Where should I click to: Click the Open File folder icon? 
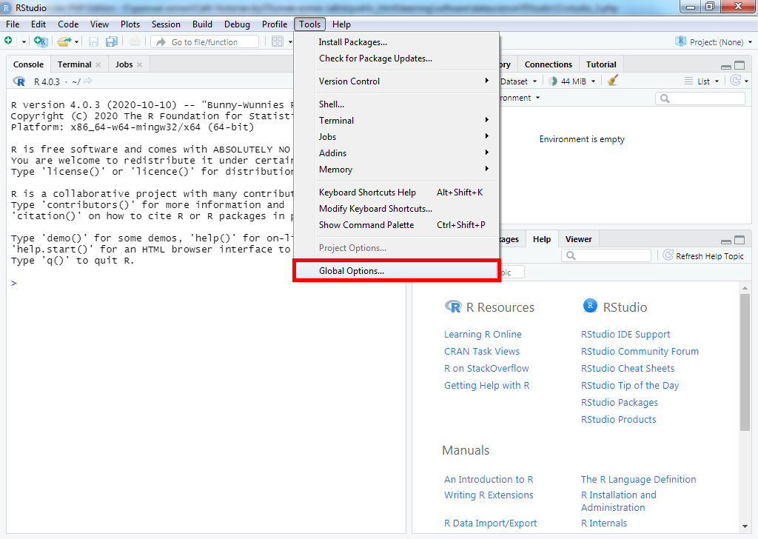coord(64,42)
